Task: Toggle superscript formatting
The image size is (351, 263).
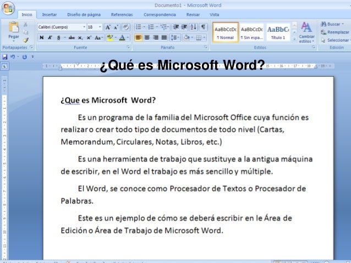Action: [x=89, y=37]
